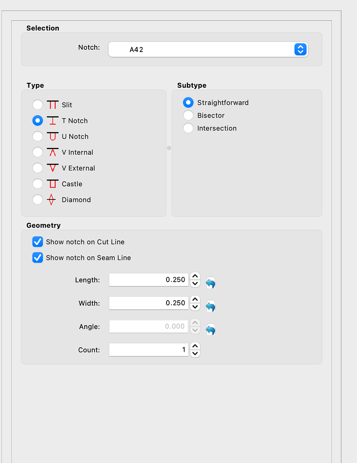The height and width of the screenshot is (463, 357).
Task: Click inside the Width input field
Action: pos(148,303)
